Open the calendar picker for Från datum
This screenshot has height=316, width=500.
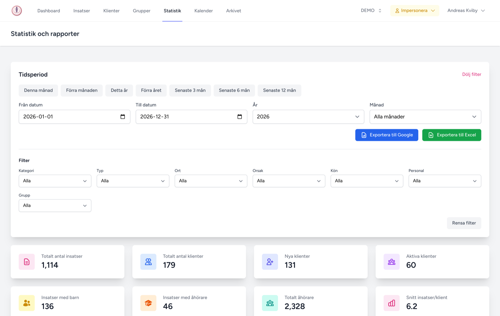[123, 117]
